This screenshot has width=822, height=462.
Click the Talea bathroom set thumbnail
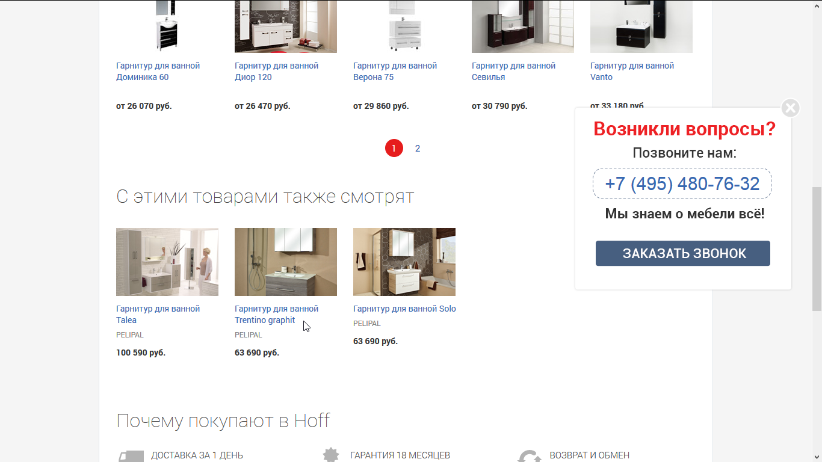tap(167, 262)
